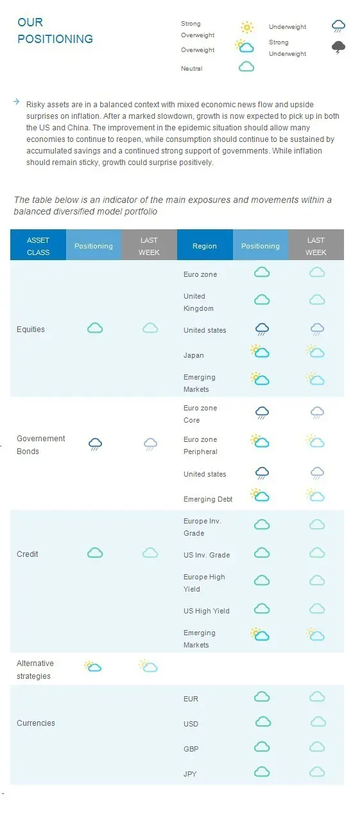Image resolution: width=353 pixels, height=835 pixels.
Task: Click Alternative strategies overweight positioning icon
Action: point(93,666)
